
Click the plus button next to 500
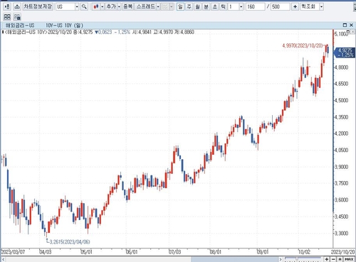click(295, 6)
